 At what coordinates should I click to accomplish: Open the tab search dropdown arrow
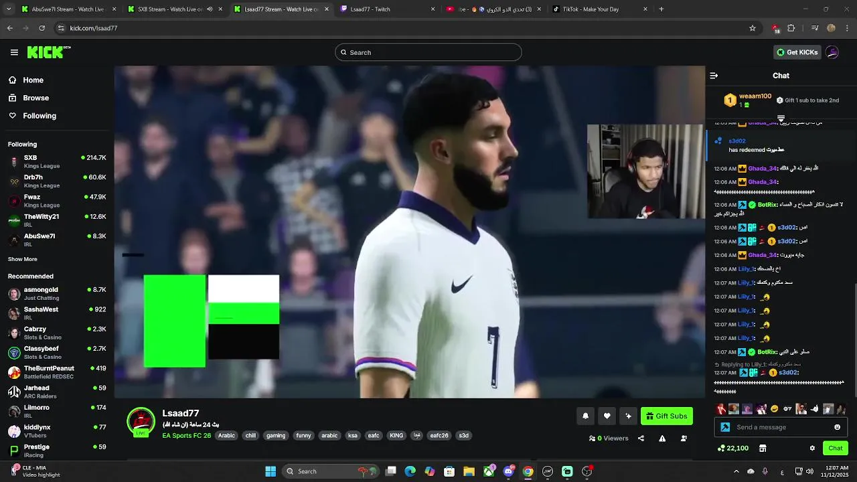(x=9, y=9)
